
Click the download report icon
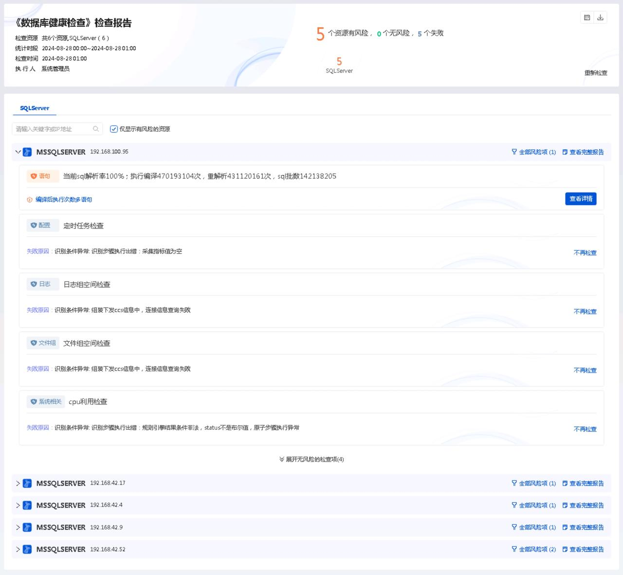(600, 17)
